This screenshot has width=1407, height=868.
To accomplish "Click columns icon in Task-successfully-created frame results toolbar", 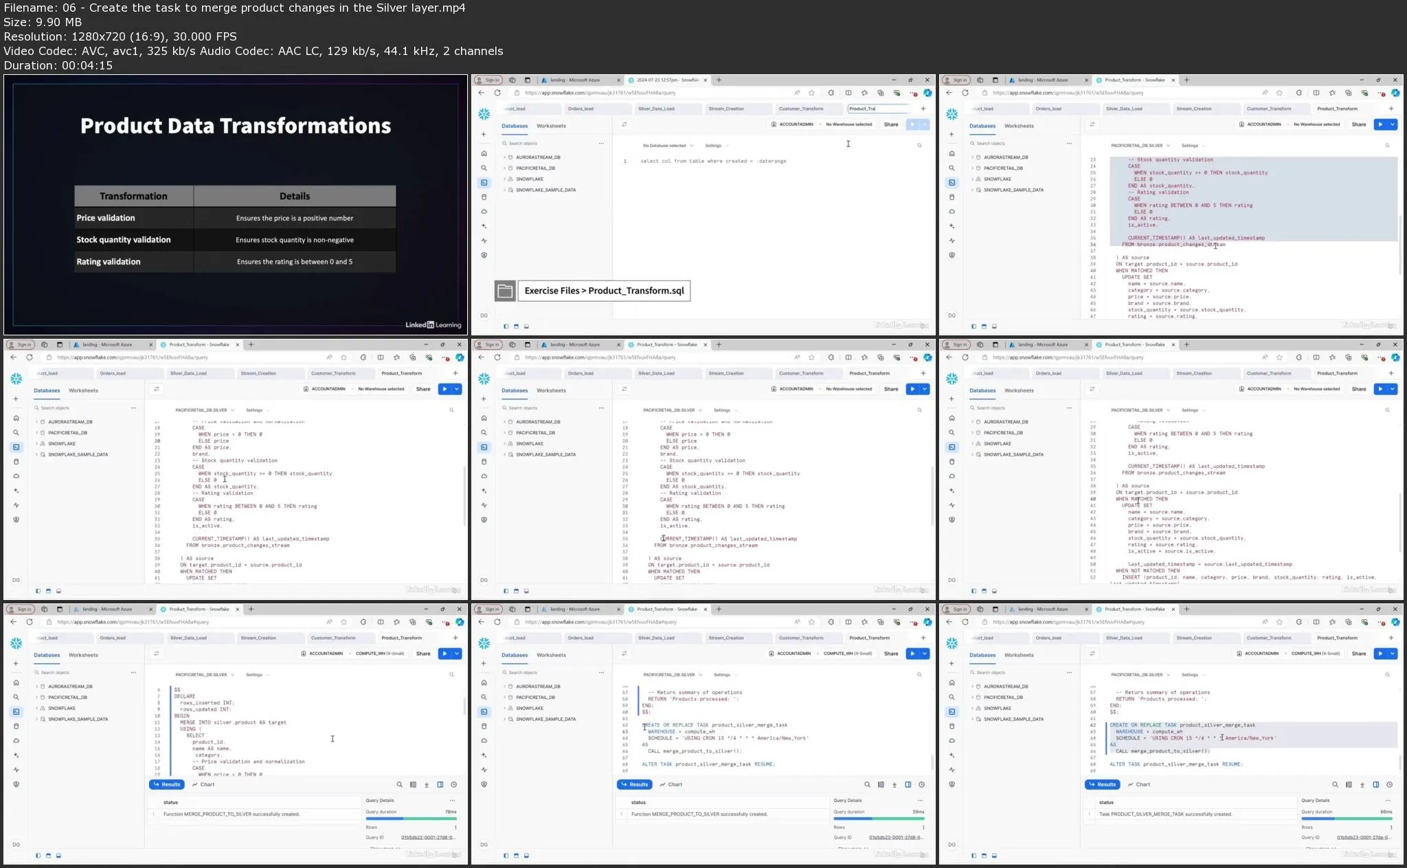I will 1349,784.
